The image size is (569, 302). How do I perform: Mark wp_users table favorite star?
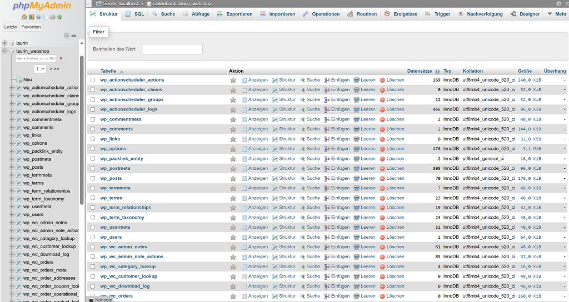(233, 238)
